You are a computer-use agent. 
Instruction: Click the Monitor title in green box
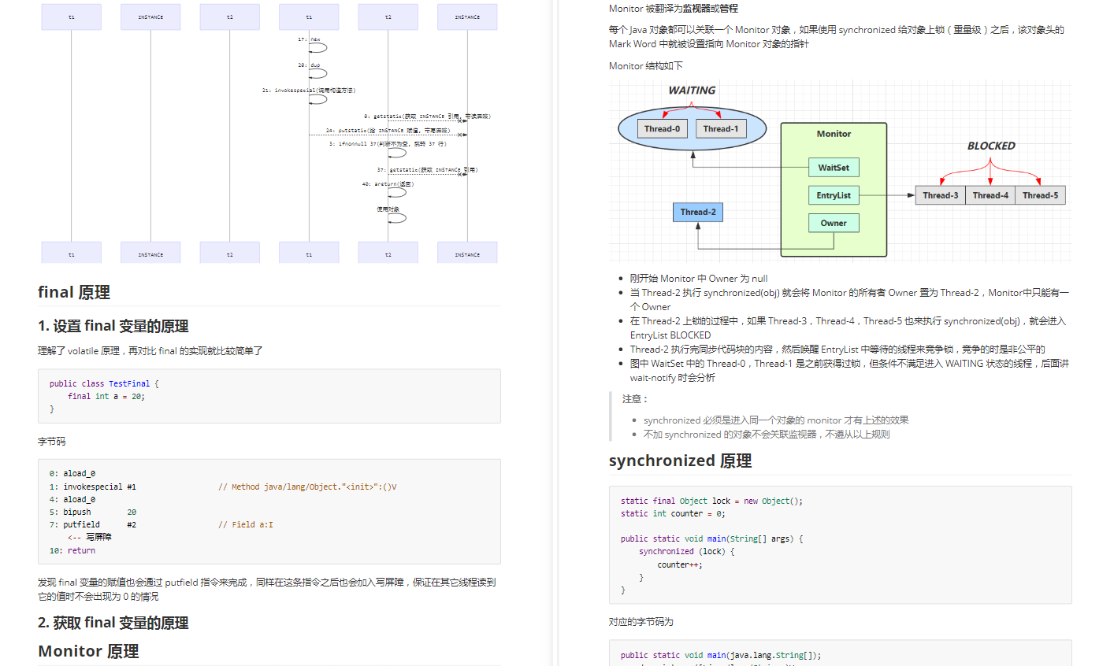(834, 134)
